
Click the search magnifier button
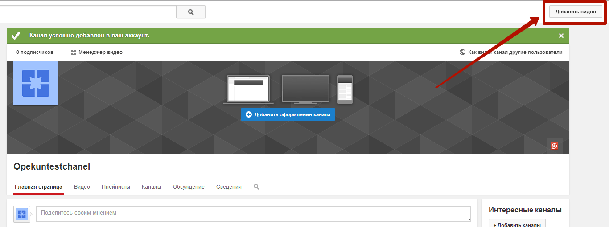[191, 12]
